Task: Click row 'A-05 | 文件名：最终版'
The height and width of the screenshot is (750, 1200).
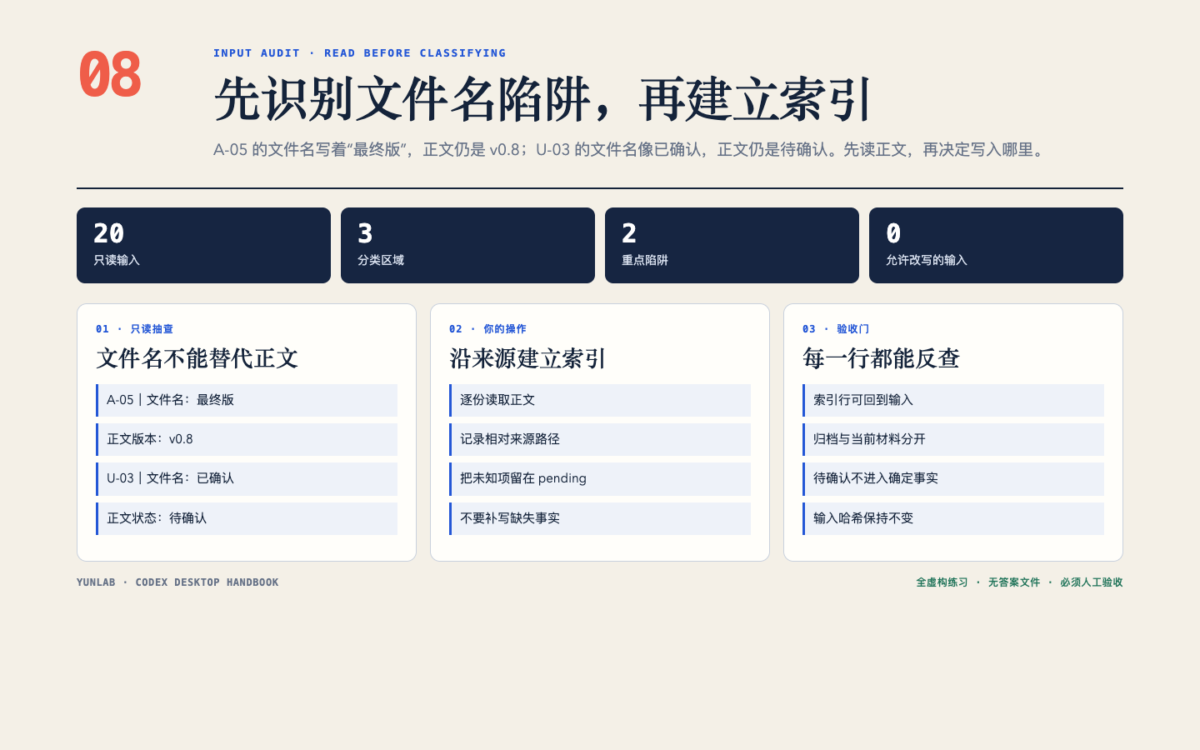Action: (247, 400)
